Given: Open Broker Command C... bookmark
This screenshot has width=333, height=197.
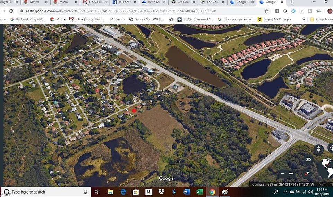Looking at the screenshot, I should pyautogui.click(x=195, y=19).
